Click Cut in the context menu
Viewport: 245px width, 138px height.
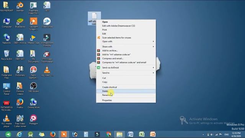pos(126,78)
